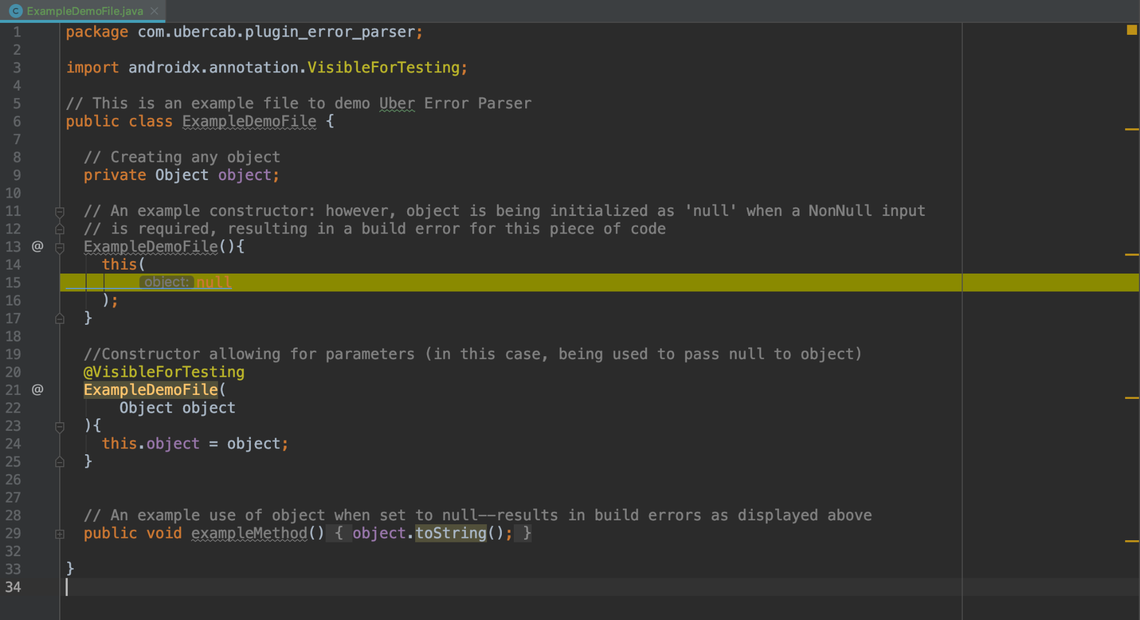Click the fold end marker on line 25

point(59,462)
